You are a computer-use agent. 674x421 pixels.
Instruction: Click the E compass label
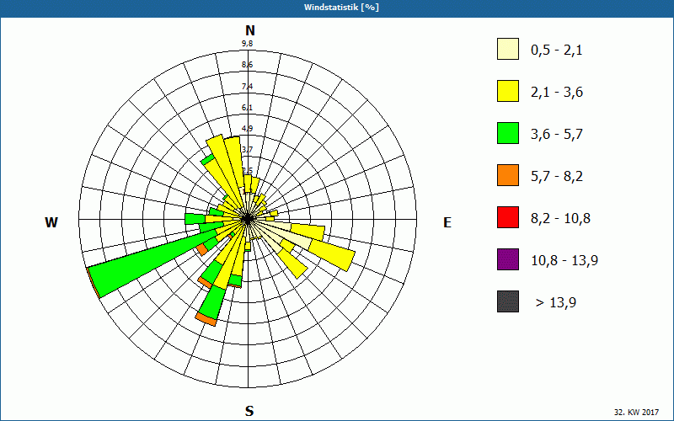tap(447, 222)
